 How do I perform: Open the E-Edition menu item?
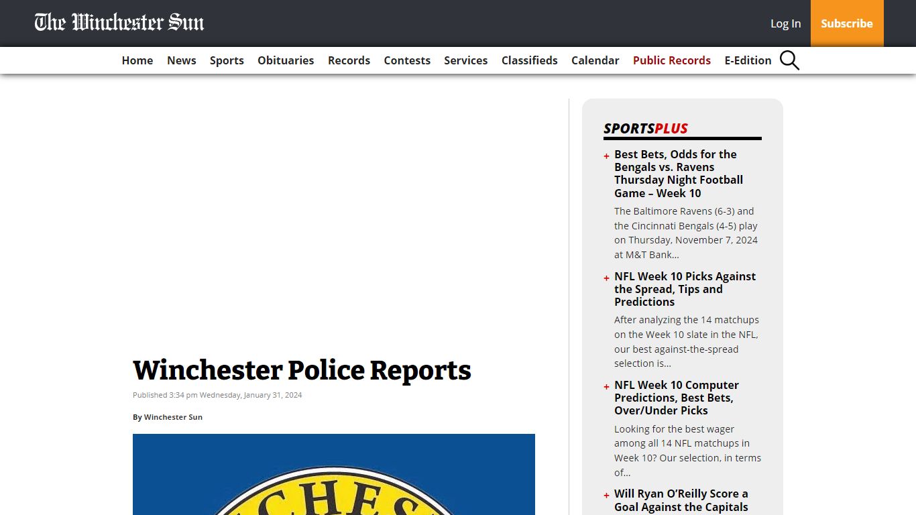pyautogui.click(x=748, y=60)
